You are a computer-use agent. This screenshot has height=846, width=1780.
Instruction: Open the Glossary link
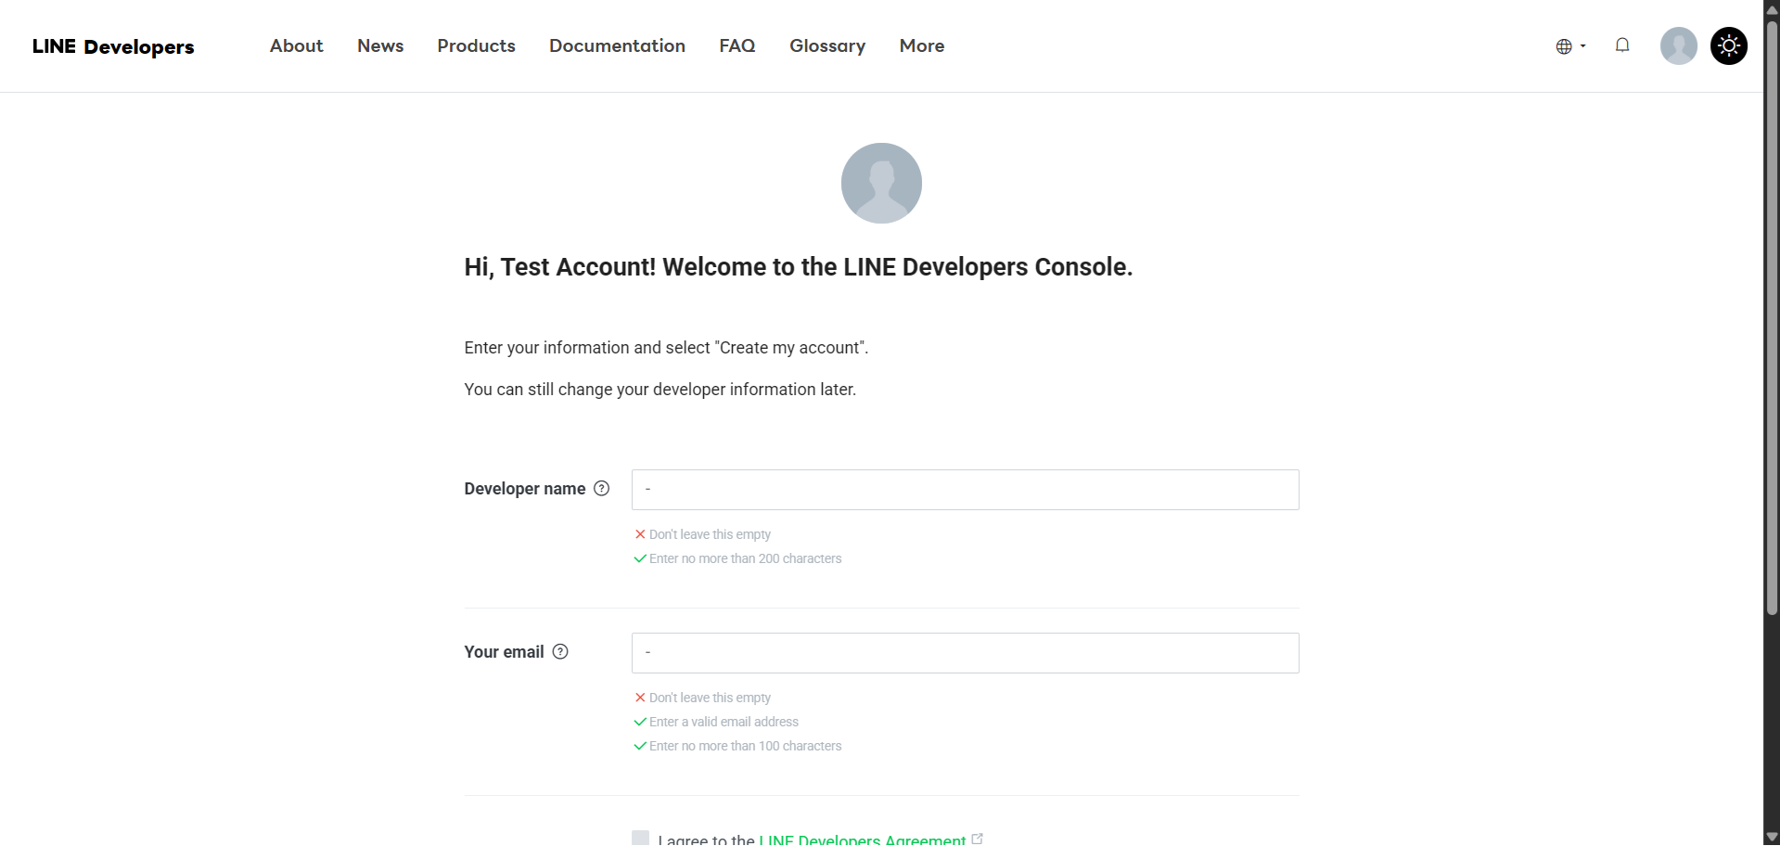(x=826, y=46)
